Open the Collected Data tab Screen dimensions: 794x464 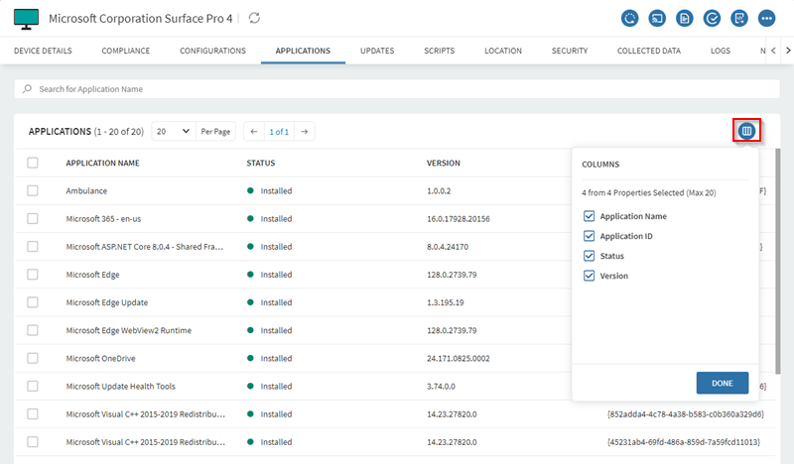(649, 51)
